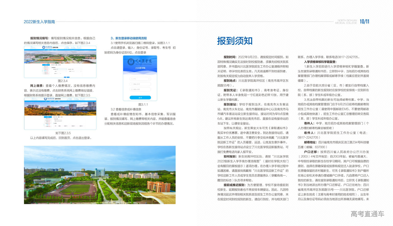Screen dimensions: 393x226
Task: Click the North Sichuan Medical College header text
Action: (346, 21)
